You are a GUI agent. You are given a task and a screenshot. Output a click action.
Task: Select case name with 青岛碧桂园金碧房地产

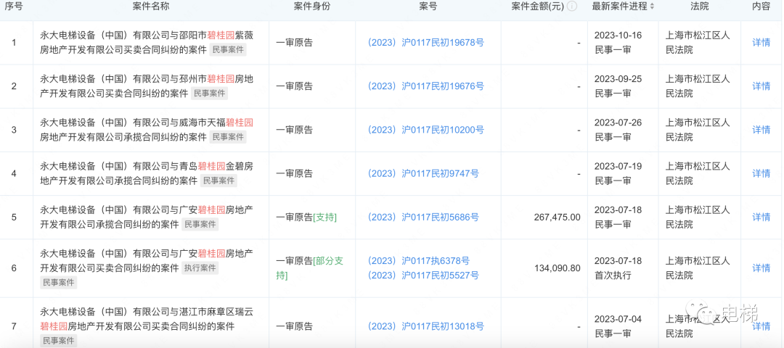tap(147, 173)
